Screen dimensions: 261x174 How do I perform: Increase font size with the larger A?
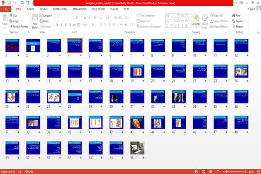pos(85,17)
